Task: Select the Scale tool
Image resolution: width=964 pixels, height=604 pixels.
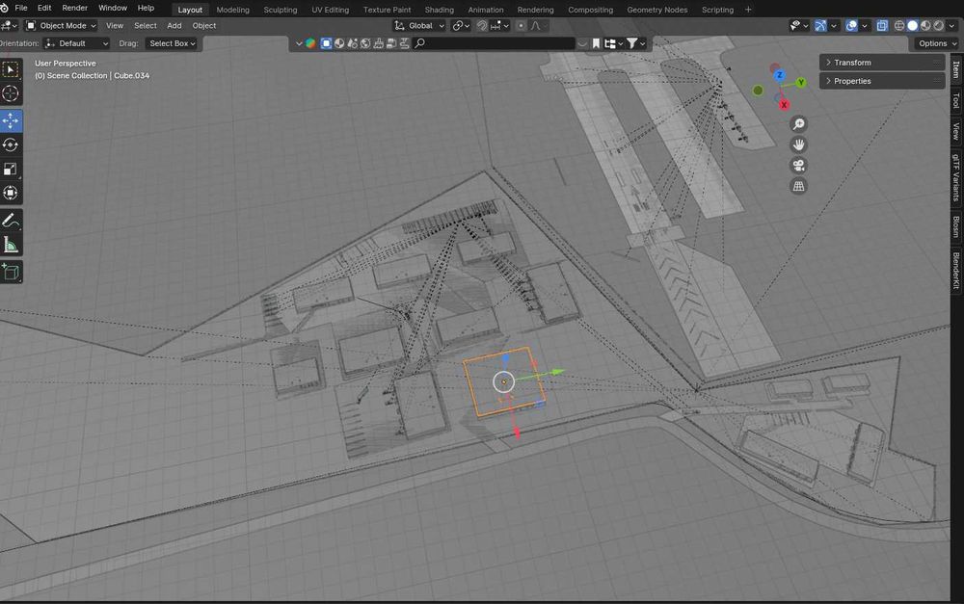Action: pos(11,169)
